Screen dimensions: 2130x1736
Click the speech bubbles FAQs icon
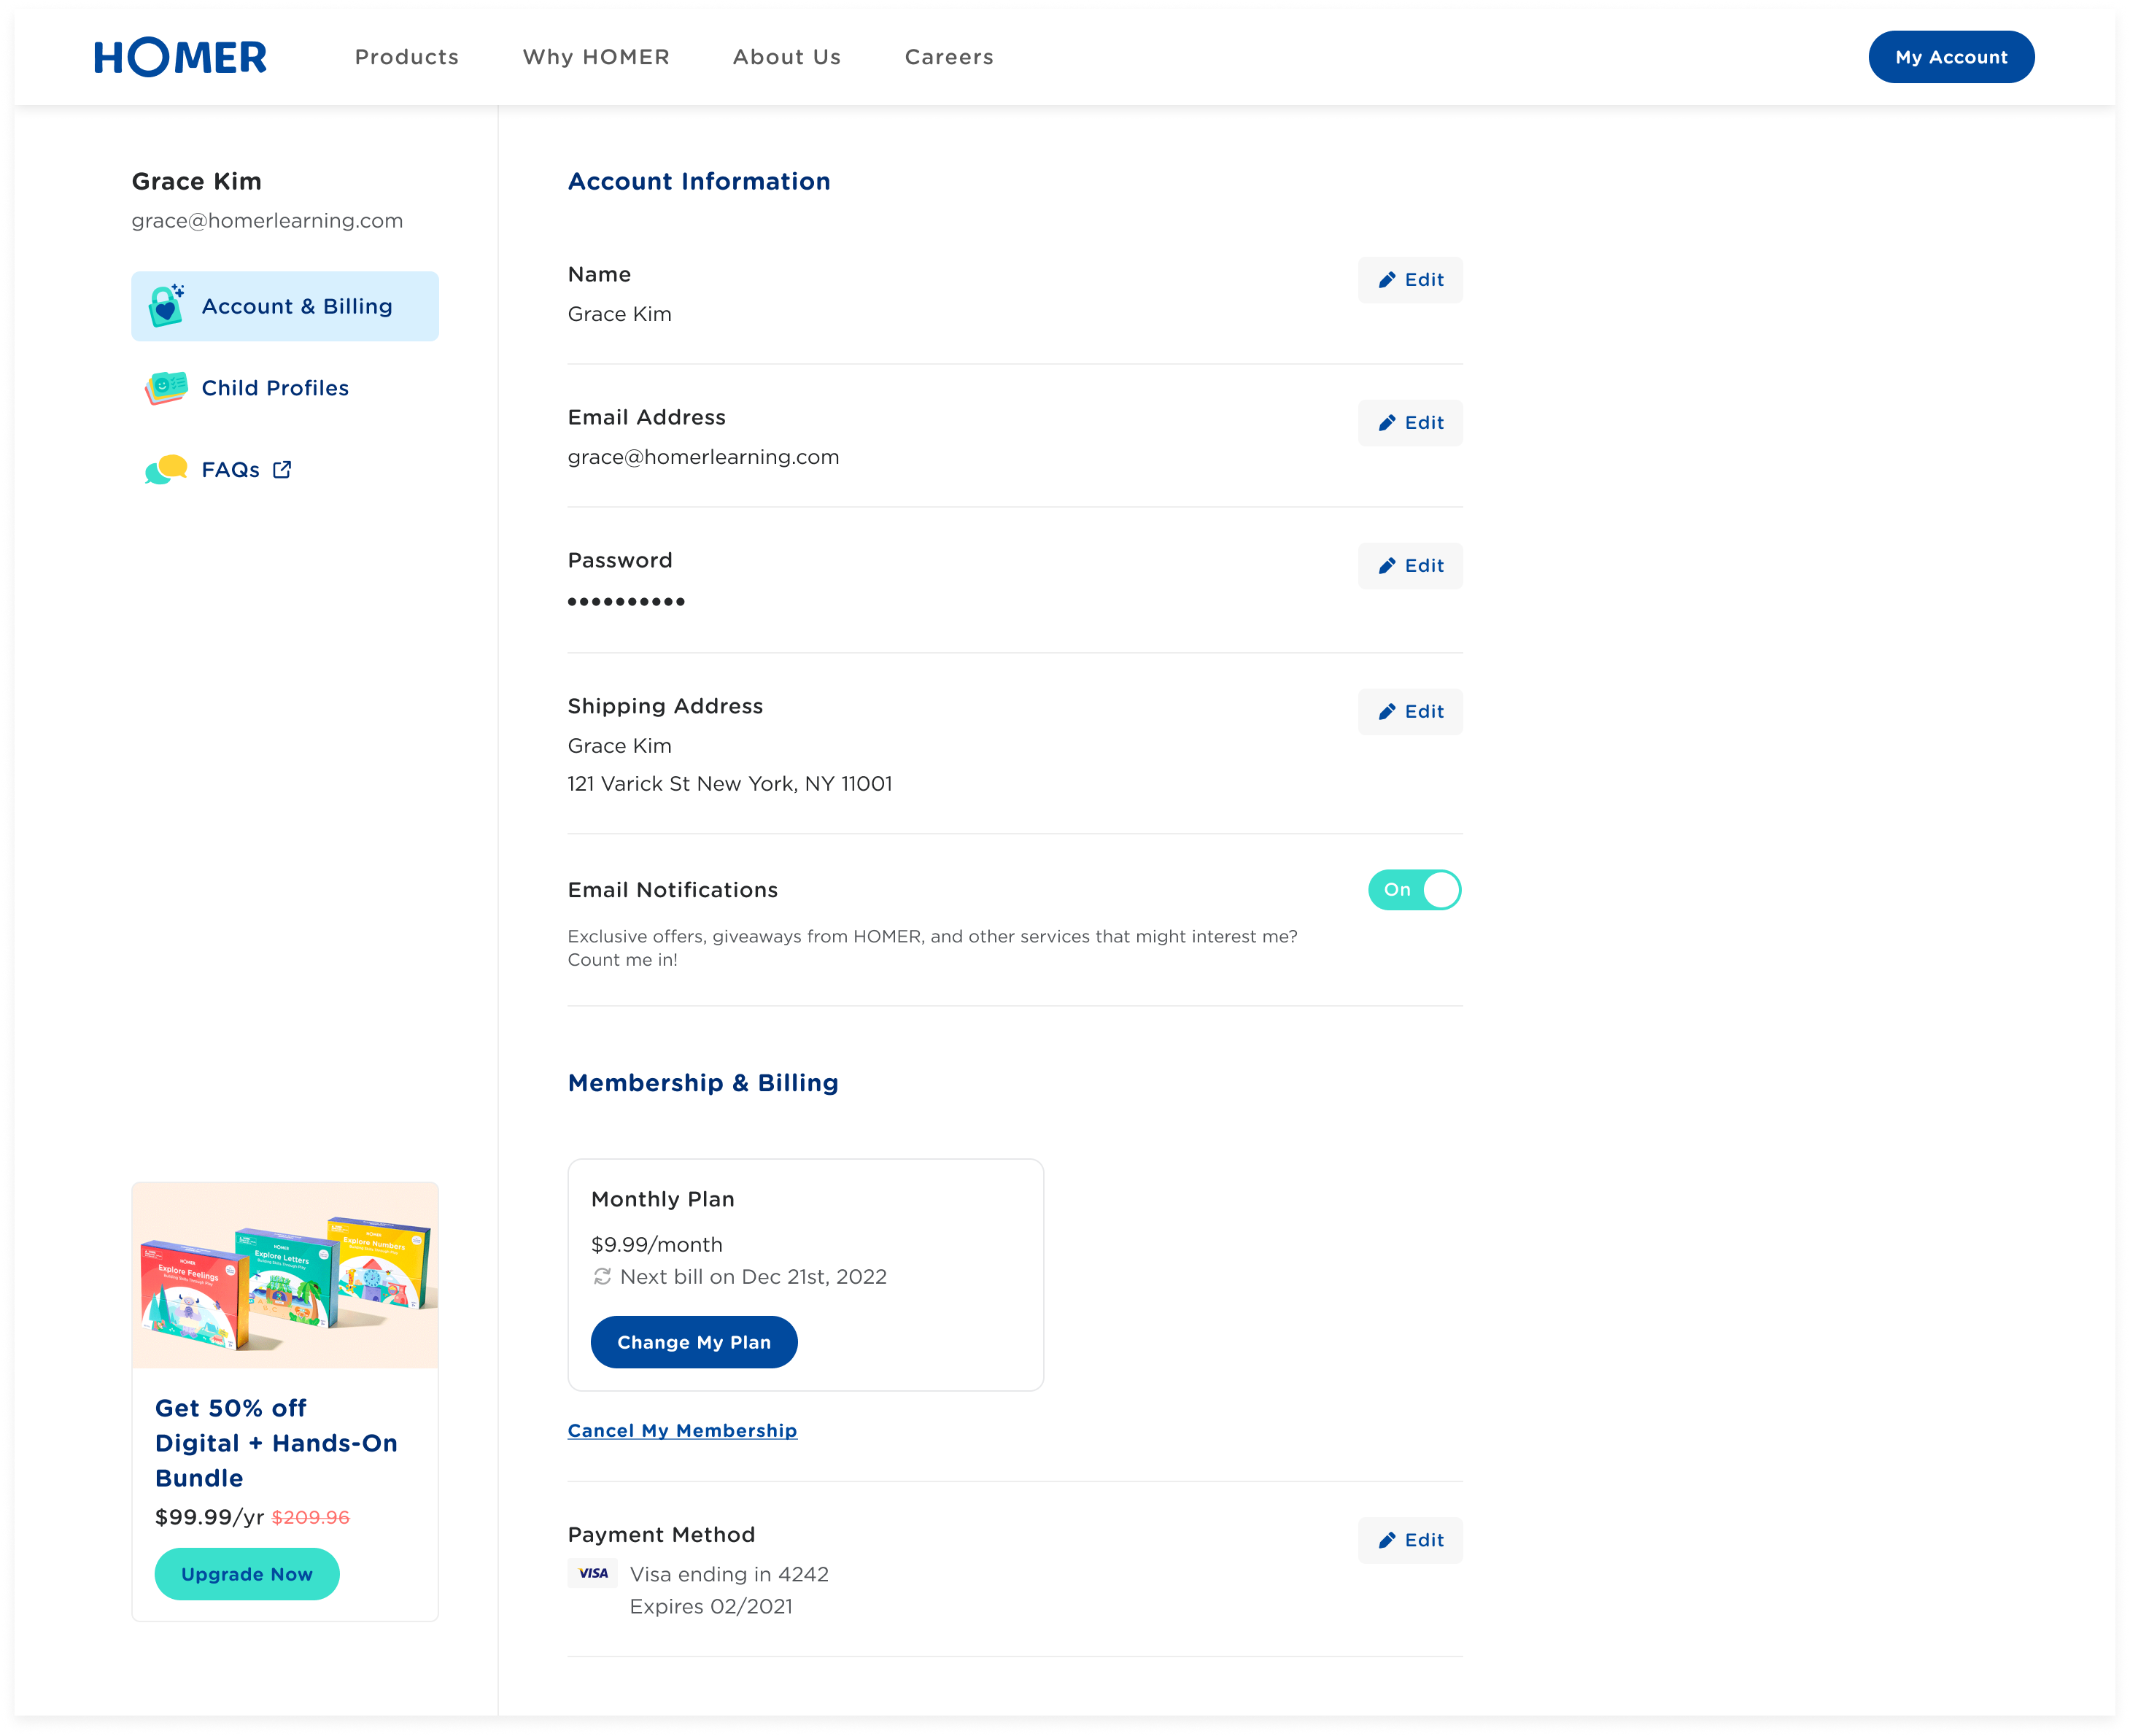[165, 469]
